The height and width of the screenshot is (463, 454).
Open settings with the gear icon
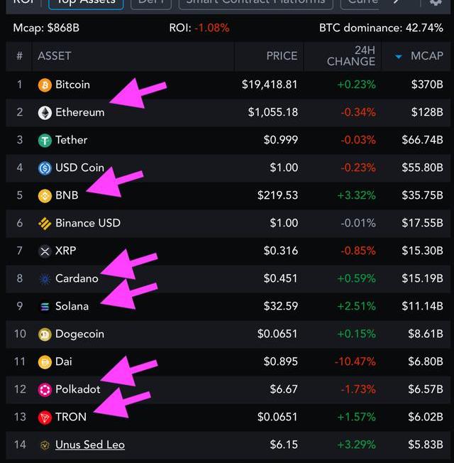click(x=436, y=2)
